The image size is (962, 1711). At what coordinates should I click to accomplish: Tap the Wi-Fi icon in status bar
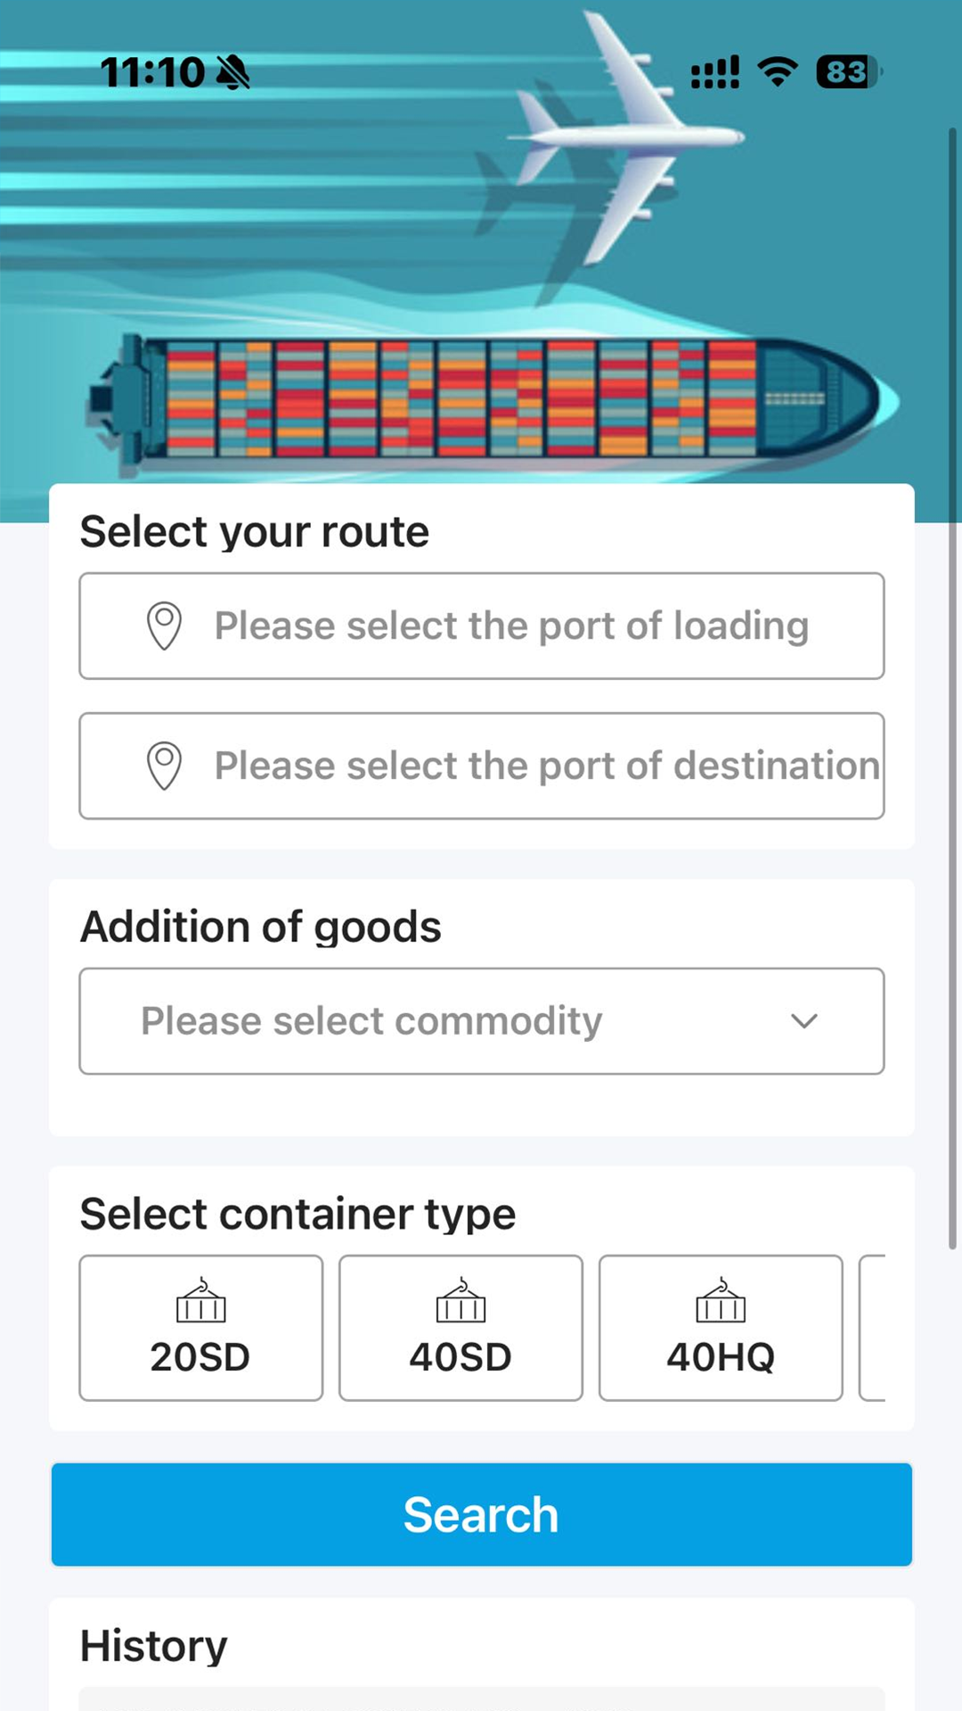[x=778, y=71]
